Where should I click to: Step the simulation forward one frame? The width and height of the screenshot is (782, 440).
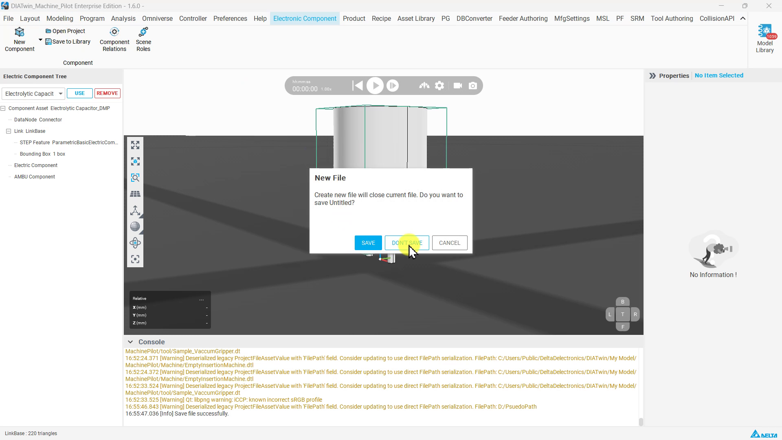(393, 86)
